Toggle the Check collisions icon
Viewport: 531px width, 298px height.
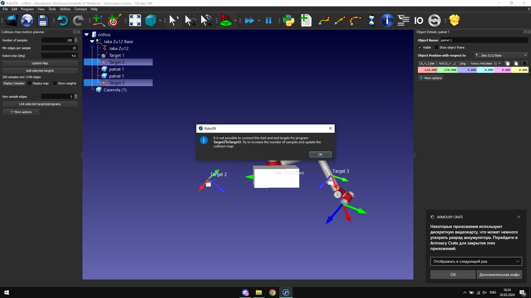pyautogui.click(x=226, y=20)
